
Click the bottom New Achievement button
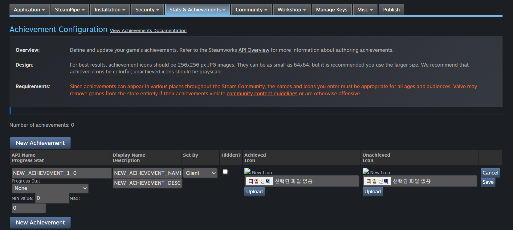(x=40, y=222)
